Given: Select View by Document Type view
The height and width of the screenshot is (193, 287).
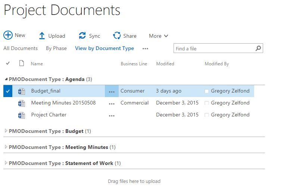Looking at the screenshot, I should point(104,48).
